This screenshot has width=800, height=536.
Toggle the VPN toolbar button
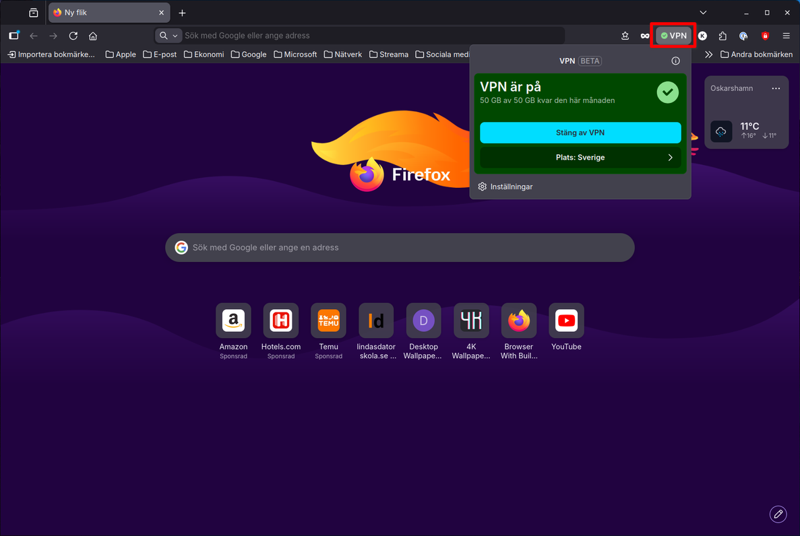coord(673,36)
